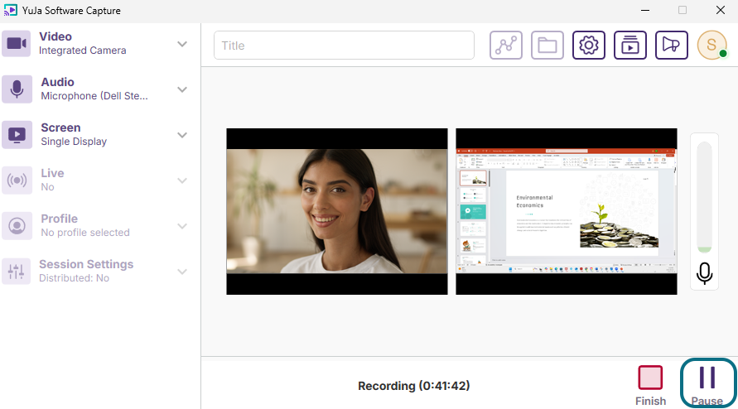Click the Finish recording button
Screen dimensions: 738x409
[x=650, y=386]
